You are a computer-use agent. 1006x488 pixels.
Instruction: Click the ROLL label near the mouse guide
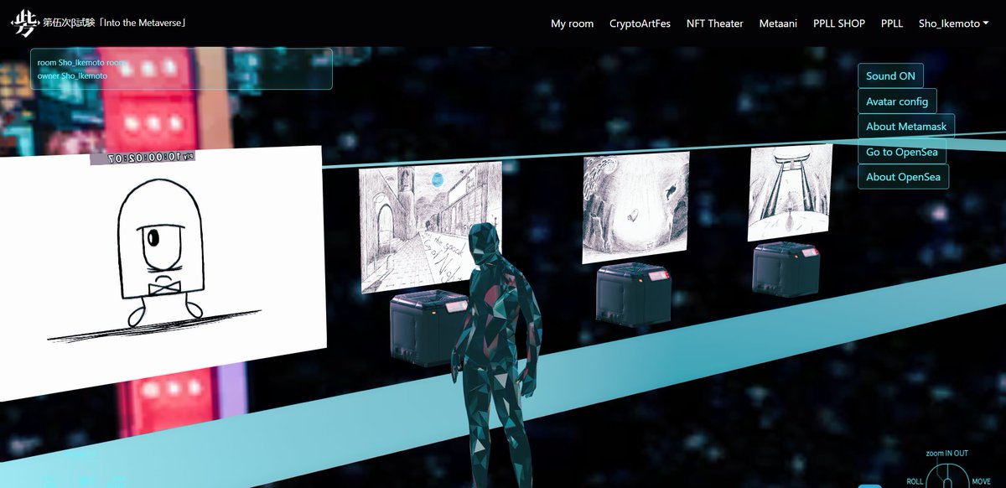tap(915, 482)
